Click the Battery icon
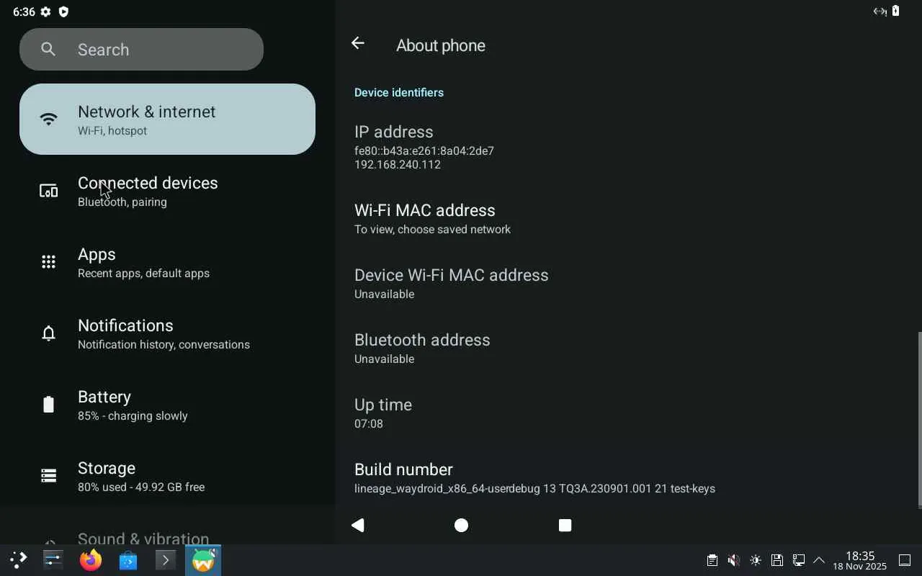 (48, 405)
